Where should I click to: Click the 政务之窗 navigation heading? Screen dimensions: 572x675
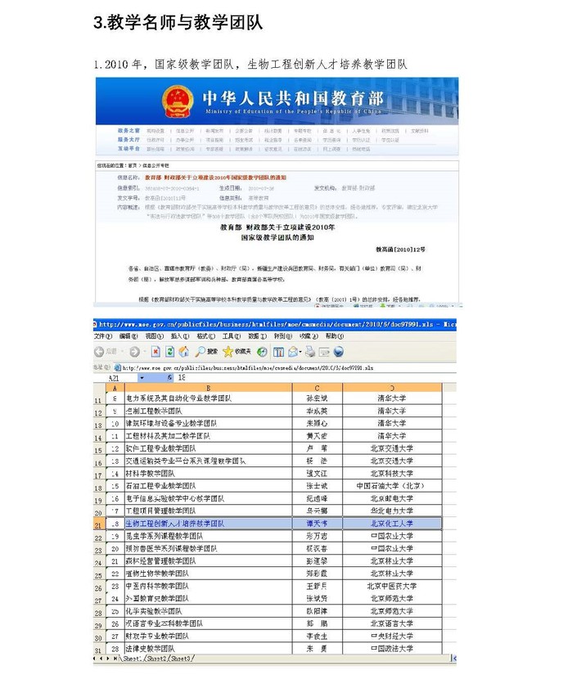click(128, 130)
